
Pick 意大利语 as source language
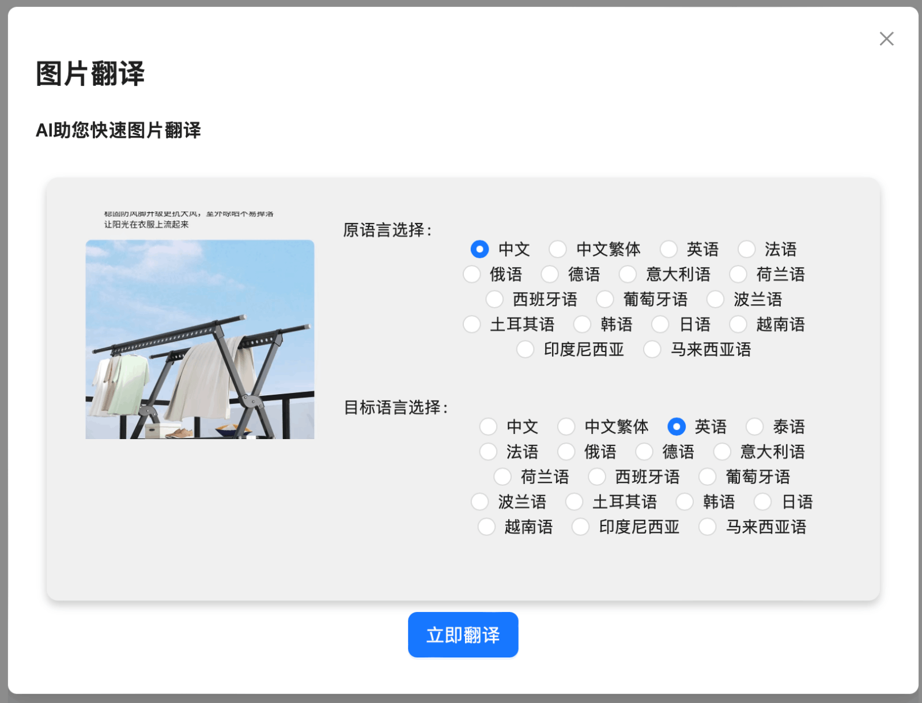pyautogui.click(x=628, y=274)
